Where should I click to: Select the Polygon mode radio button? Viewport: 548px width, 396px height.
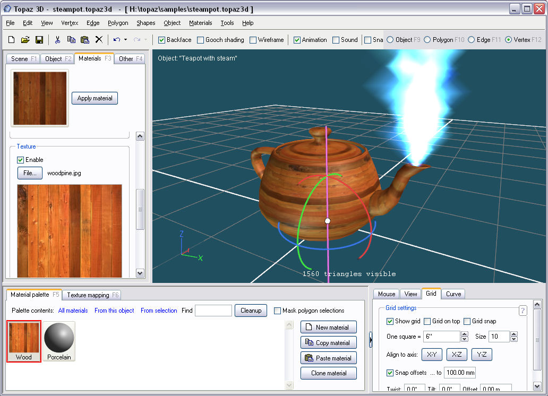(428, 40)
